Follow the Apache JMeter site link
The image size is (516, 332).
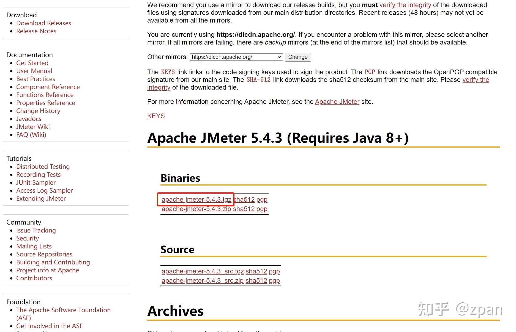coord(337,102)
